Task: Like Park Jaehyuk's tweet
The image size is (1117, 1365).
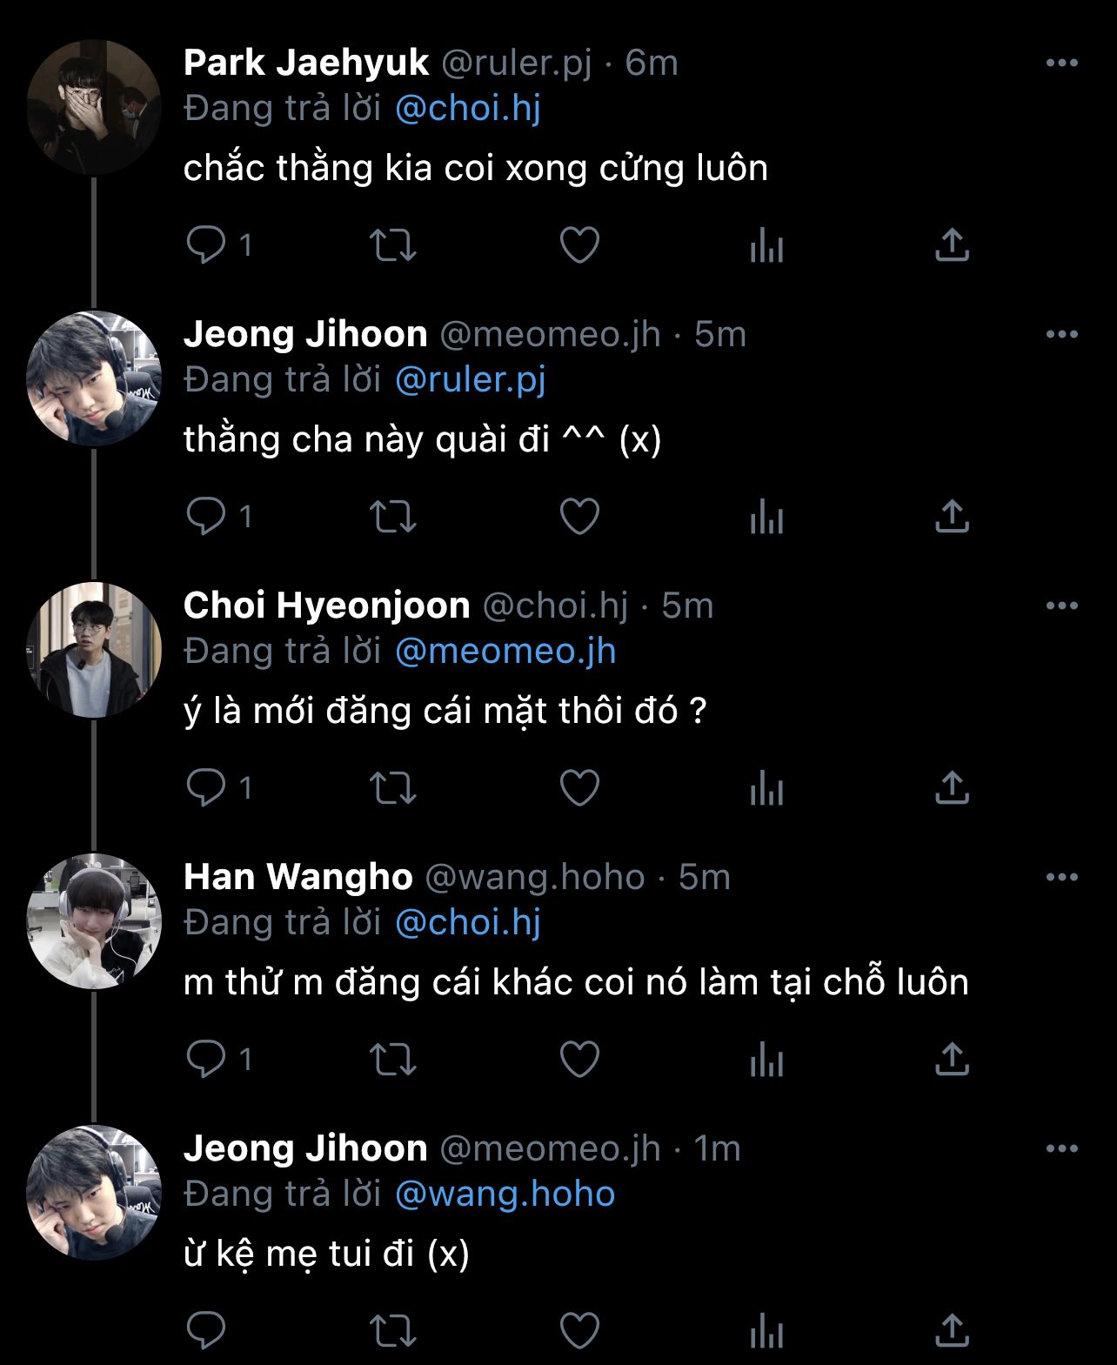Action: (x=579, y=245)
